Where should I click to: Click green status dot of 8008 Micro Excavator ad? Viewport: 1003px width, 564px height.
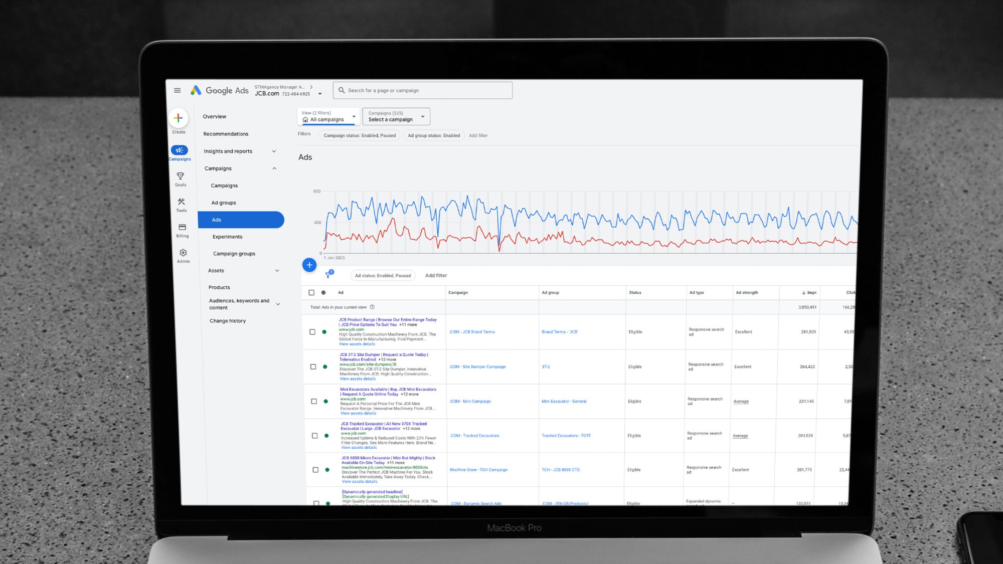coord(327,470)
